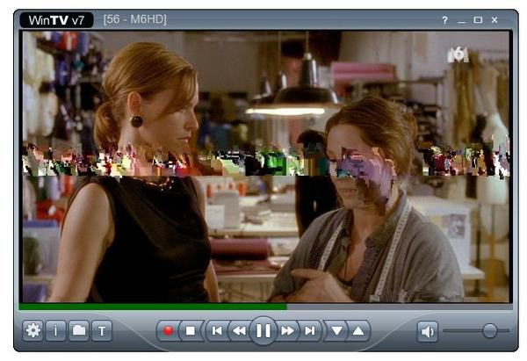The image size is (527, 361).
Task: Click the channel title 56 - M6HD
Action: tap(135, 19)
